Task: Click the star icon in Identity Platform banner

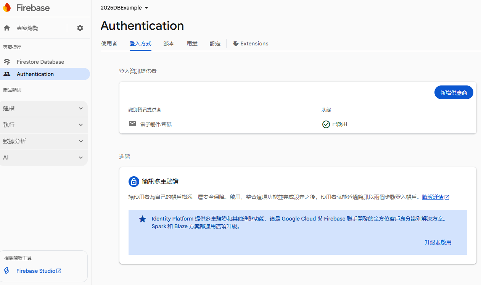Action: pyautogui.click(x=142, y=219)
